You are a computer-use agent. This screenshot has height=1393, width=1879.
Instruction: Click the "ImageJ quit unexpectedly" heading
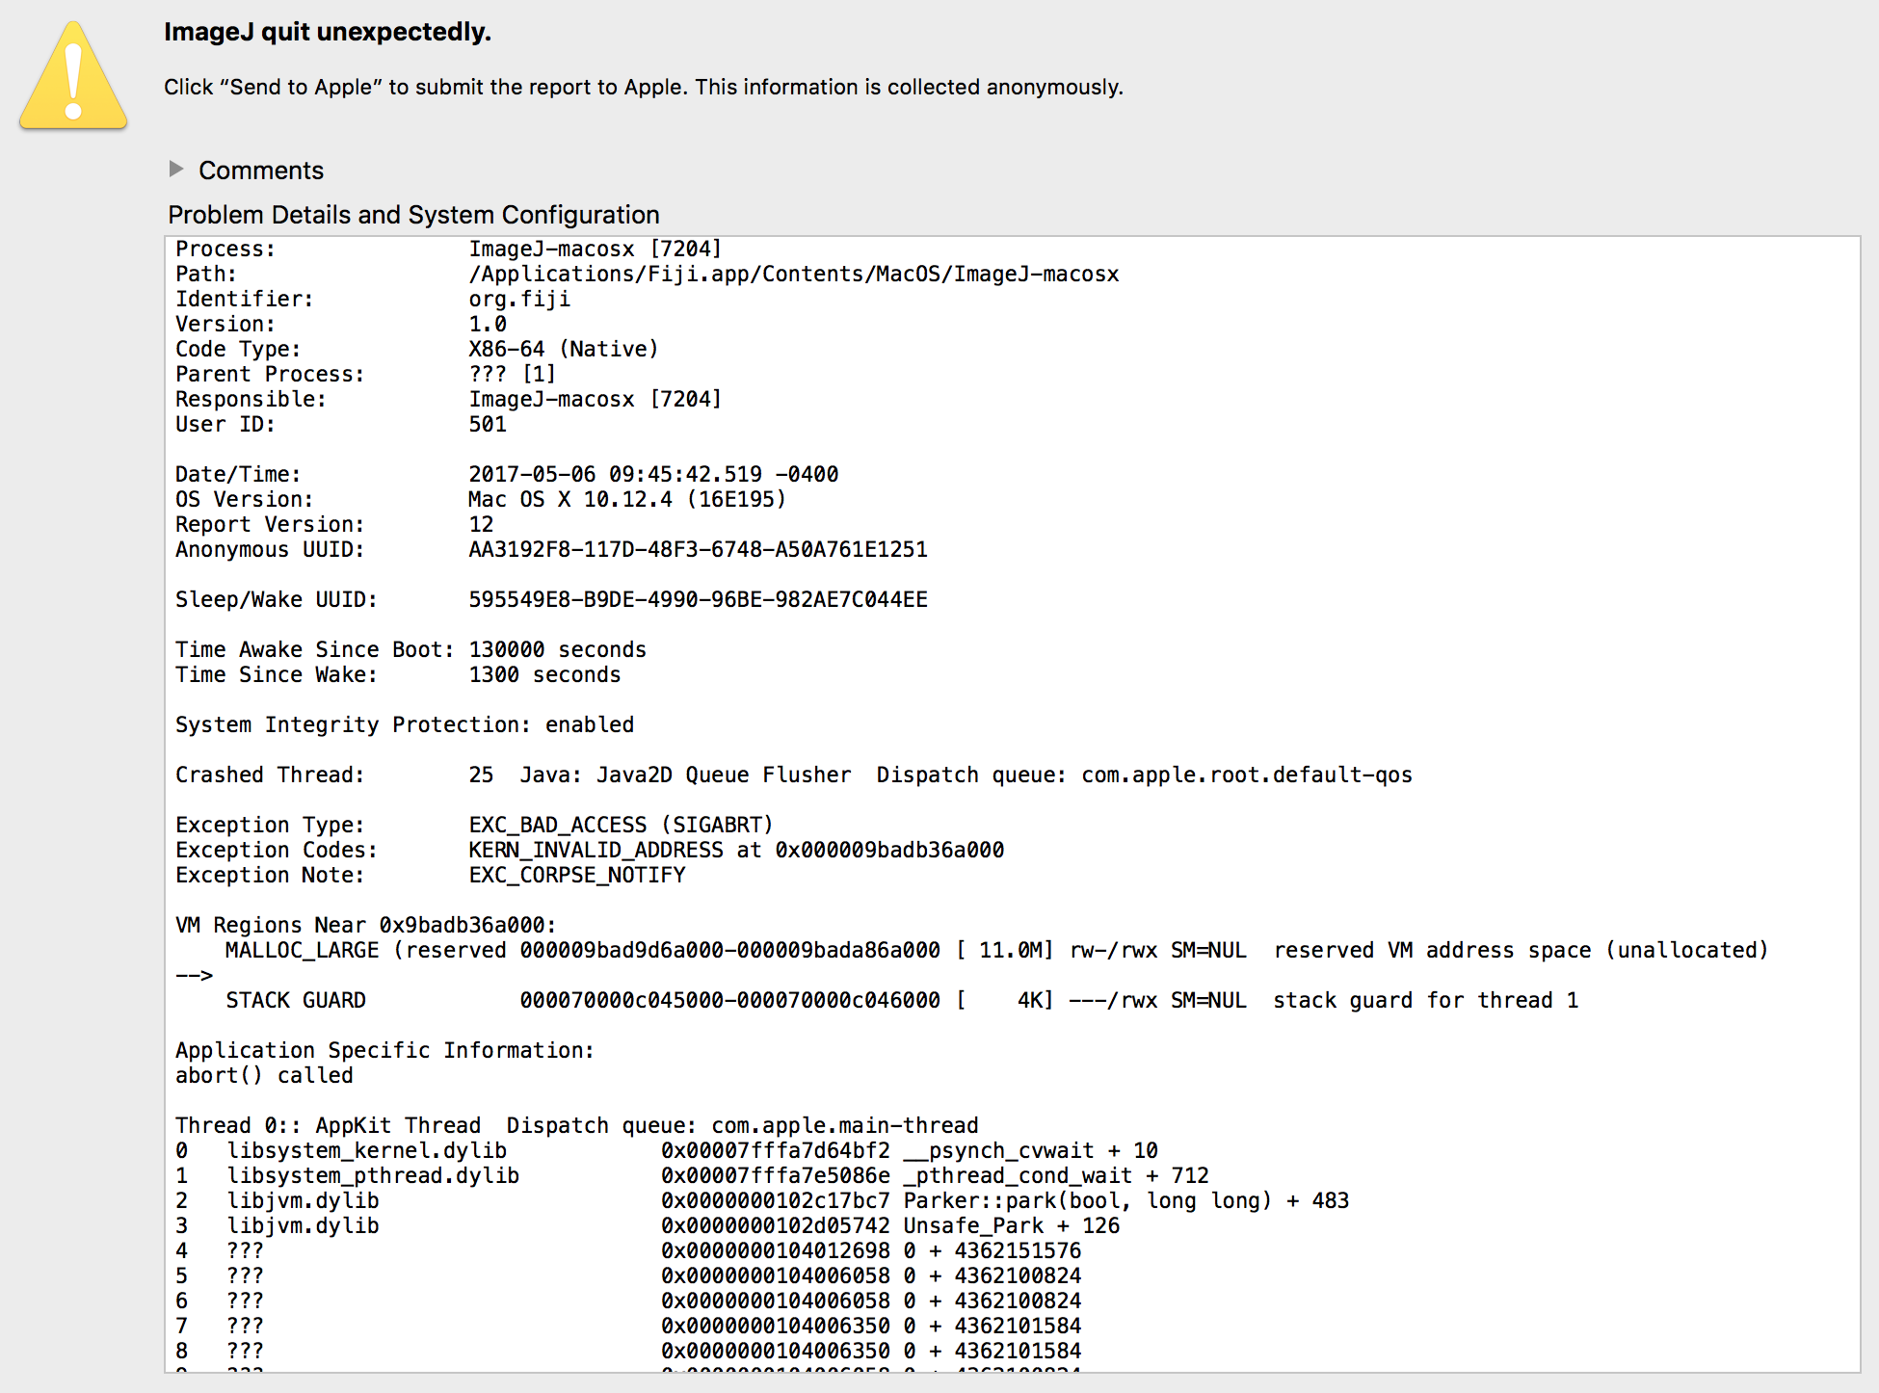tap(328, 32)
